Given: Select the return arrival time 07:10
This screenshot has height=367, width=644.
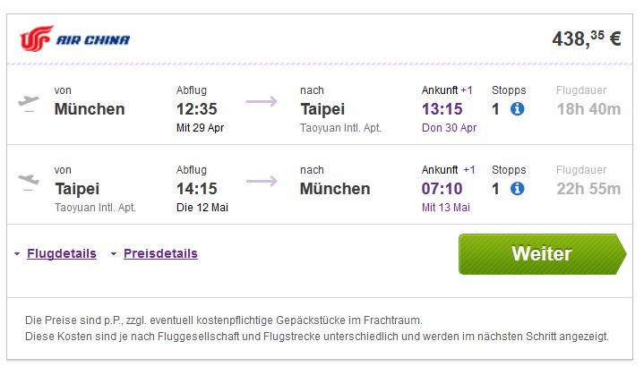Looking at the screenshot, I should coord(442,189).
